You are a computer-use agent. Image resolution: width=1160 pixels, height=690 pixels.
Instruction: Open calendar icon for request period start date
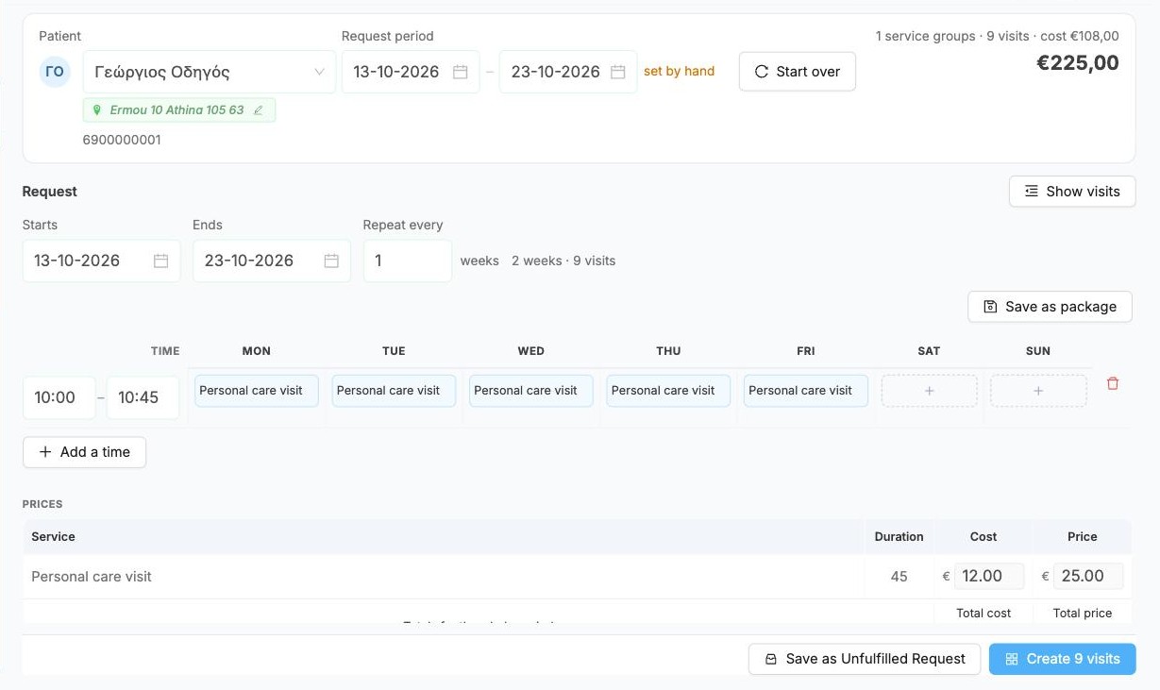[461, 72]
